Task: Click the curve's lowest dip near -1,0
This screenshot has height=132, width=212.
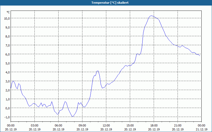Action: click(73, 116)
